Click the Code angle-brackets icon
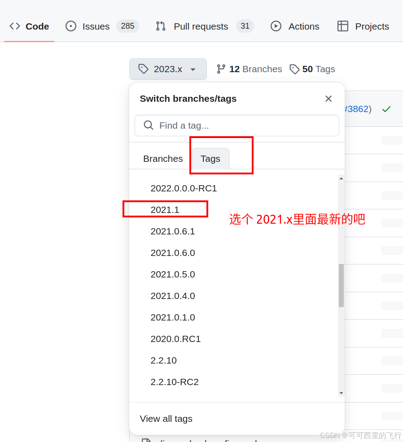403x442 pixels. tap(15, 26)
